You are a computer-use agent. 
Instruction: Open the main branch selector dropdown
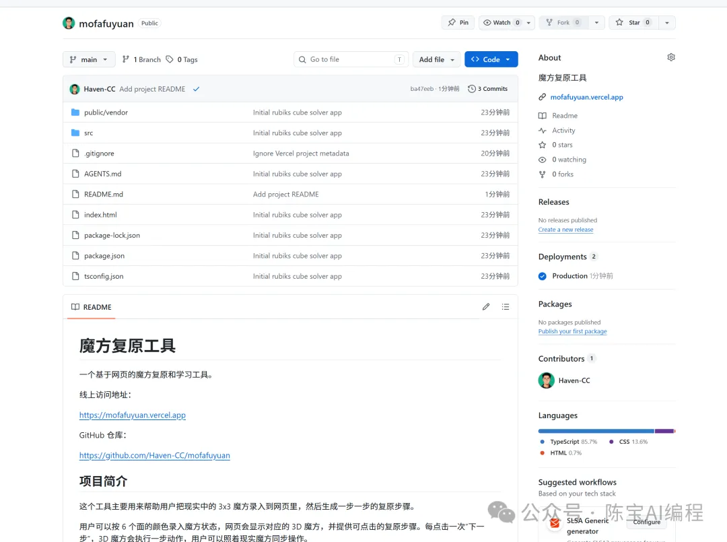[x=89, y=59]
